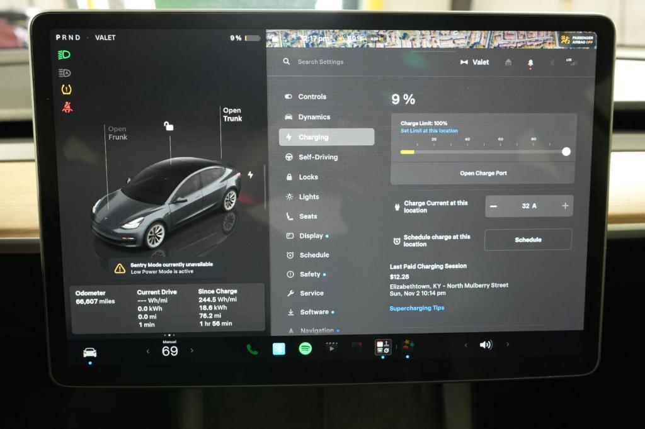Tap the AQI air quality badge

[x=376, y=39]
